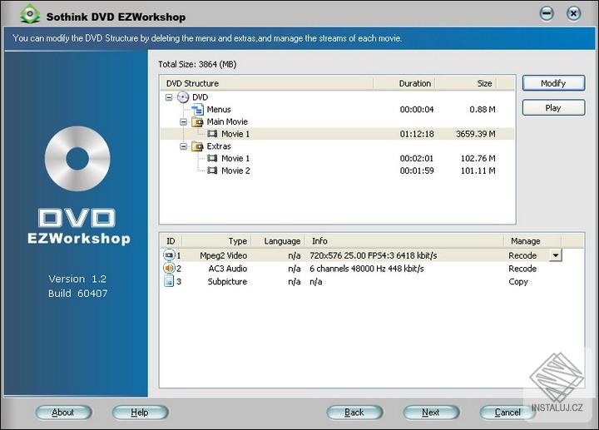Collapse the DVD root node

click(168, 97)
